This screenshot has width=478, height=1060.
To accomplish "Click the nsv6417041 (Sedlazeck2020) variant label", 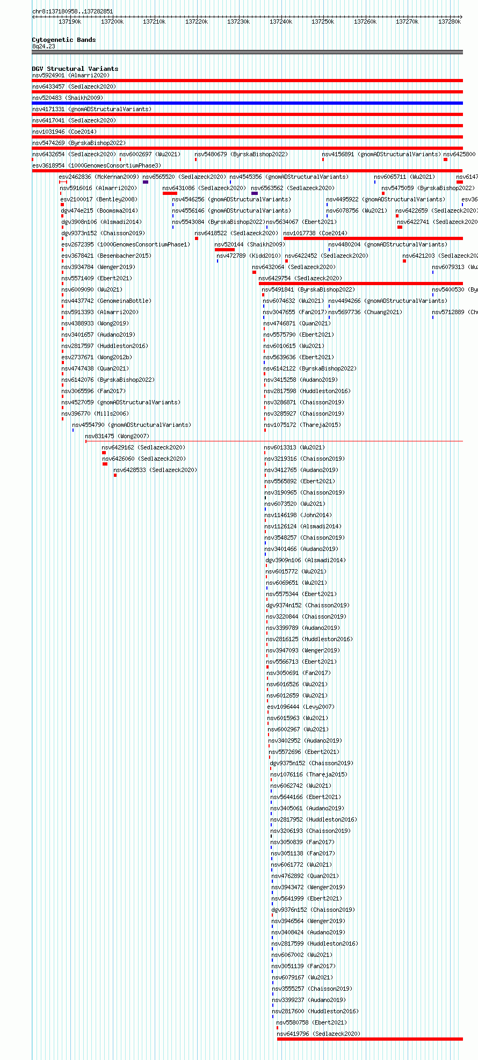I will pos(74,120).
